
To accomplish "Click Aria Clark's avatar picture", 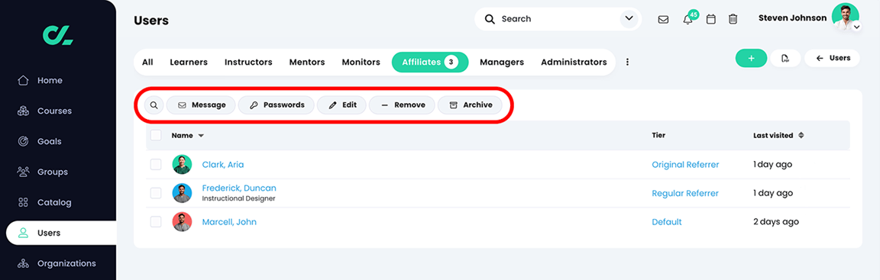I will click(x=182, y=165).
